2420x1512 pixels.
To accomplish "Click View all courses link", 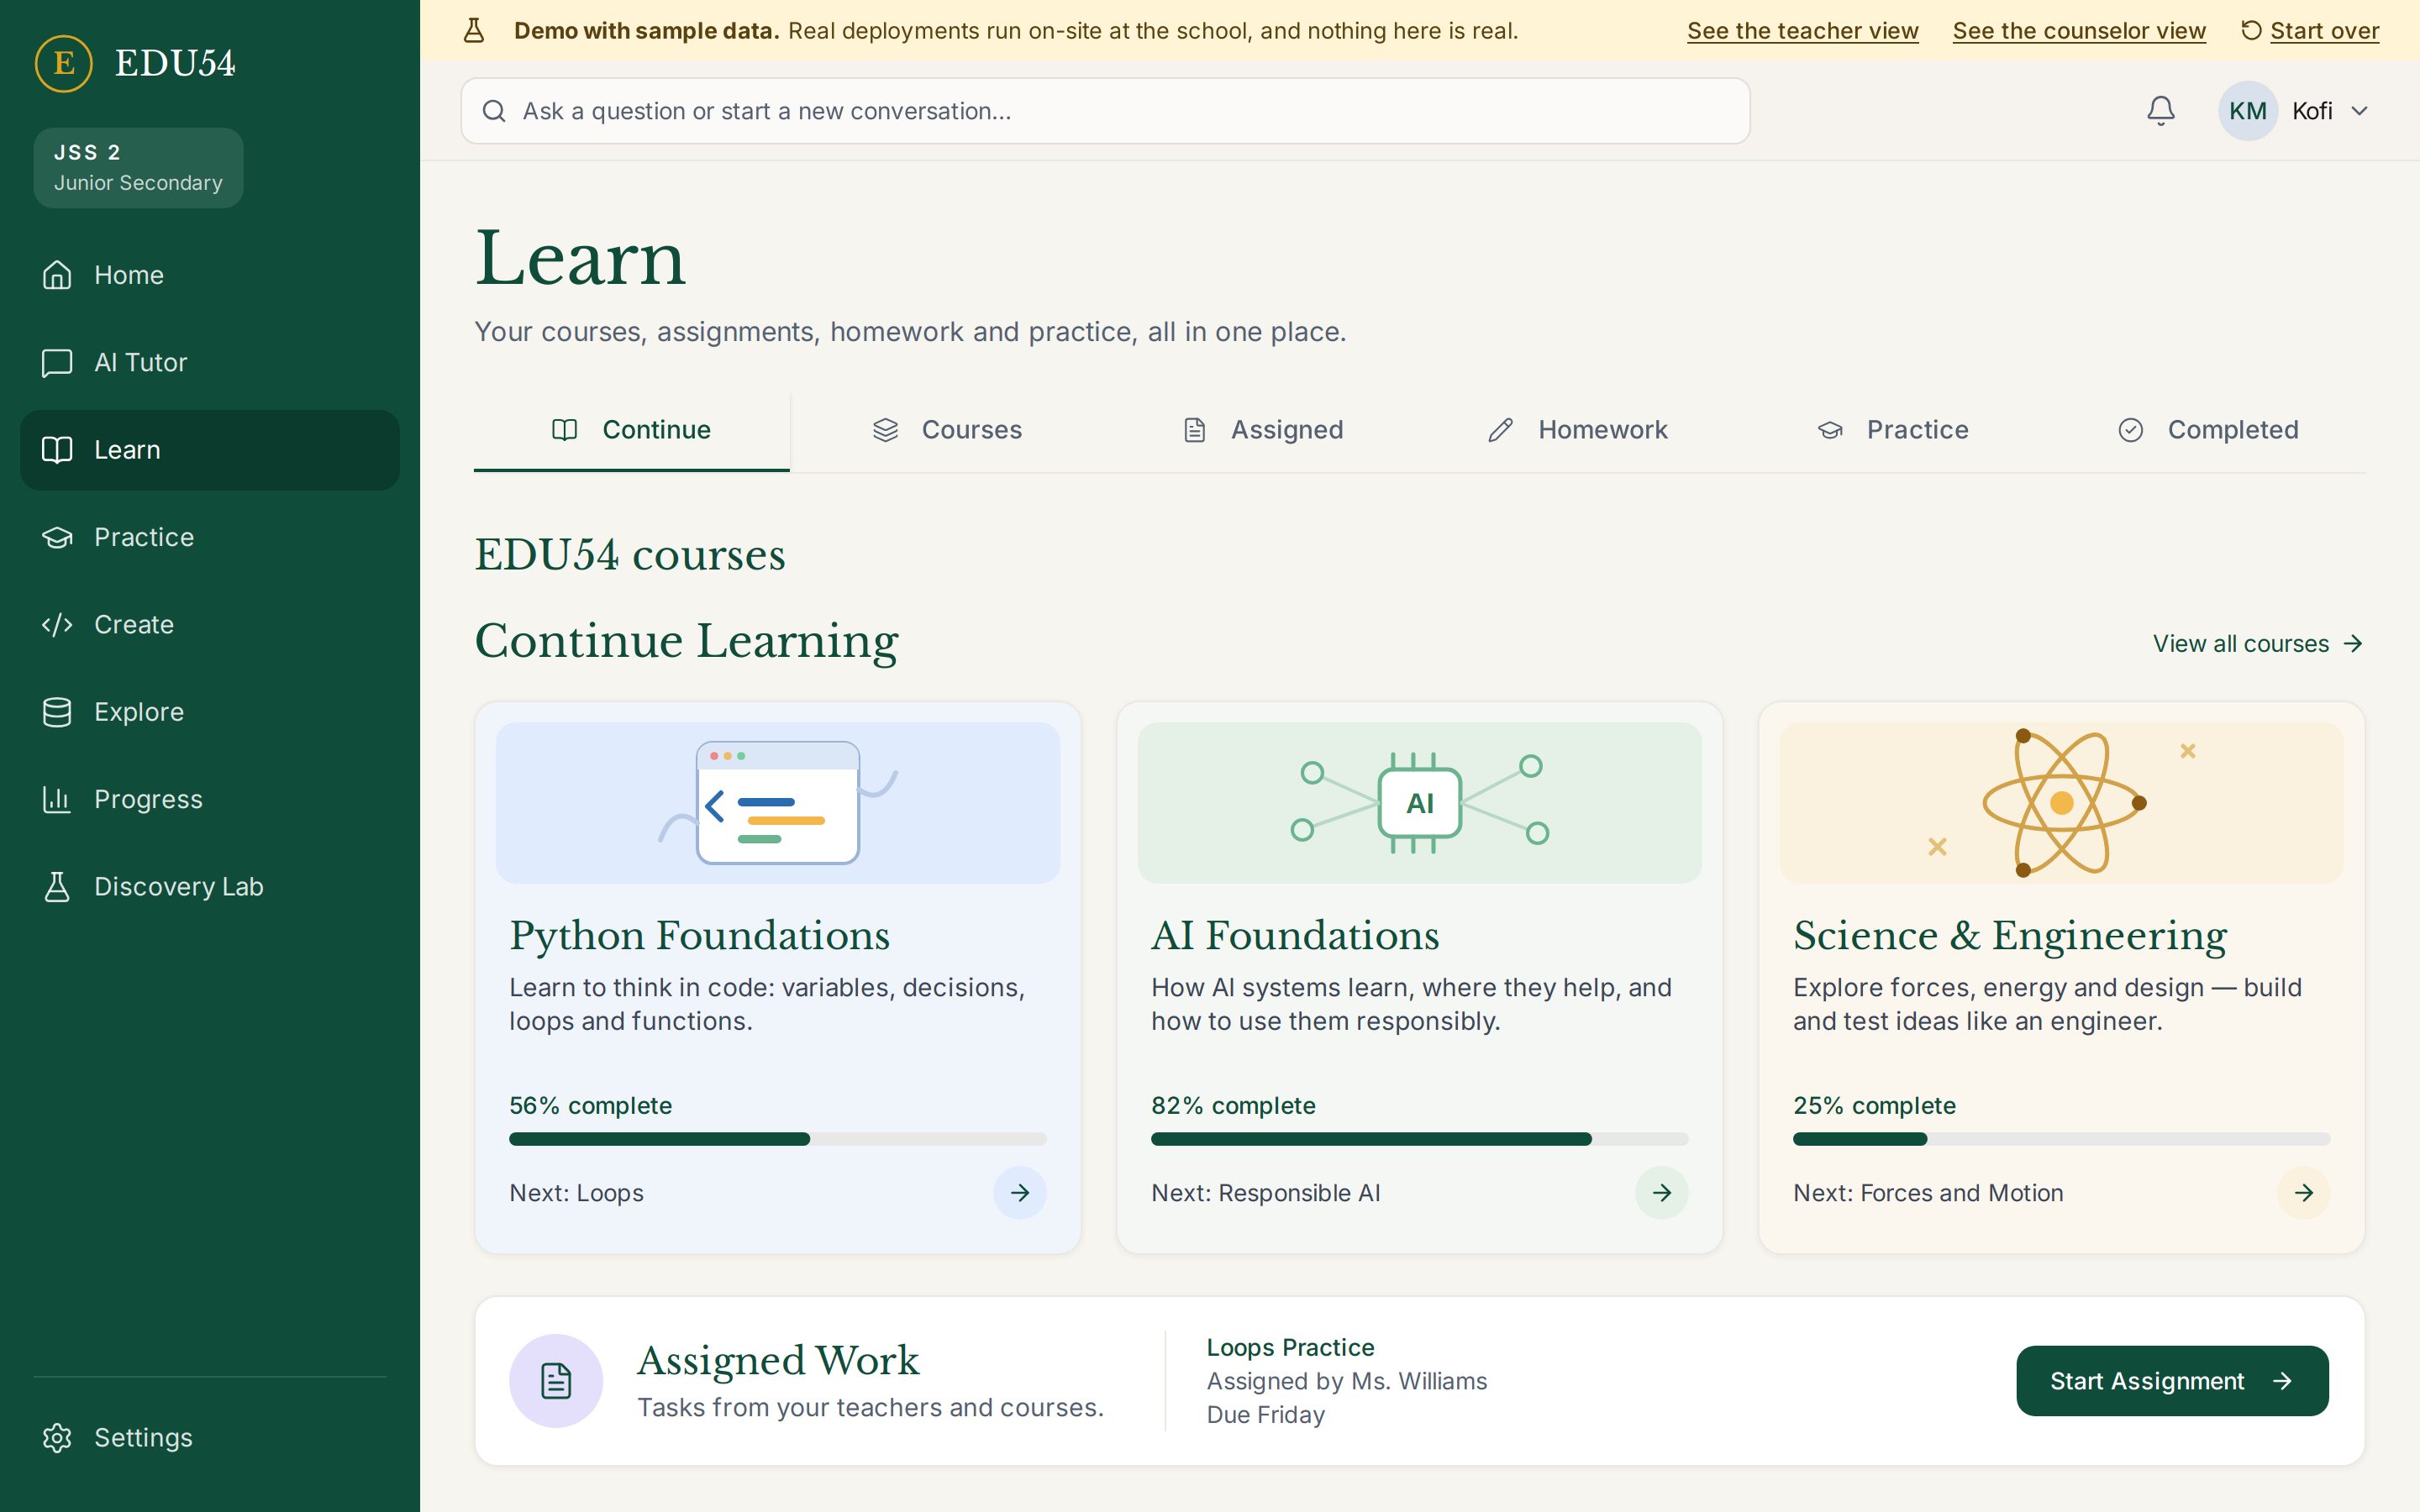I will click(x=2258, y=644).
